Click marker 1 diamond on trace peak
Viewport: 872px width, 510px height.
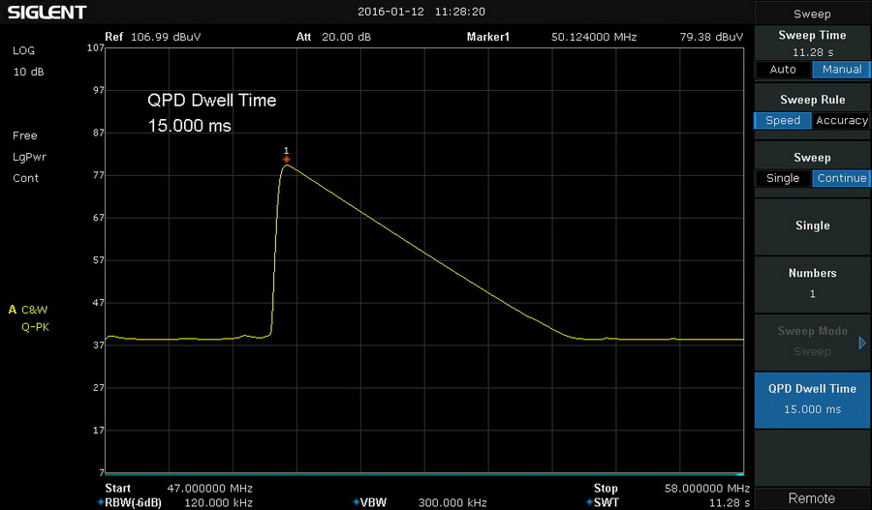pyautogui.click(x=286, y=158)
